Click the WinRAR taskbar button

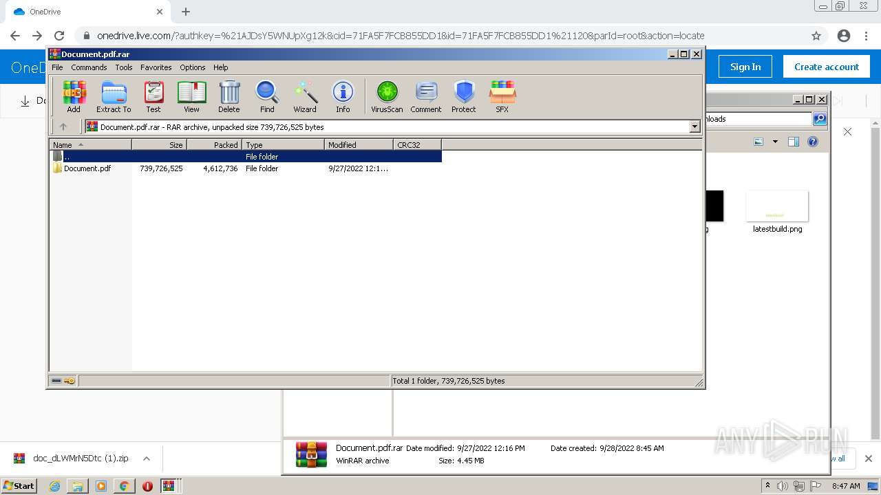click(x=169, y=486)
